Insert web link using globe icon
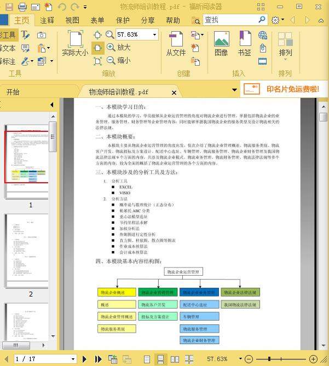Screen dimensions: 329x366 tap(263, 36)
